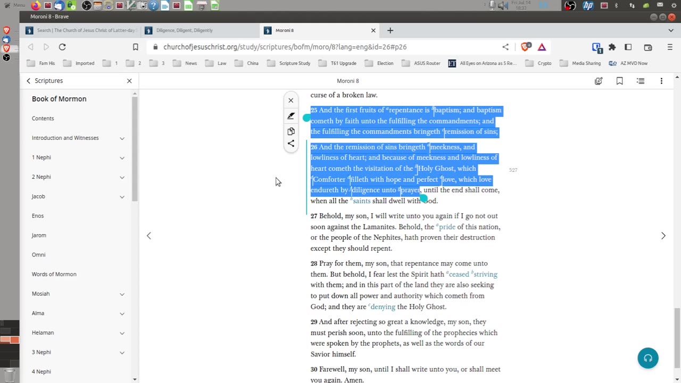This screenshot has width=681, height=383.
Task: Click the sidebar vertical scrollbar thumb
Action: coord(135,149)
